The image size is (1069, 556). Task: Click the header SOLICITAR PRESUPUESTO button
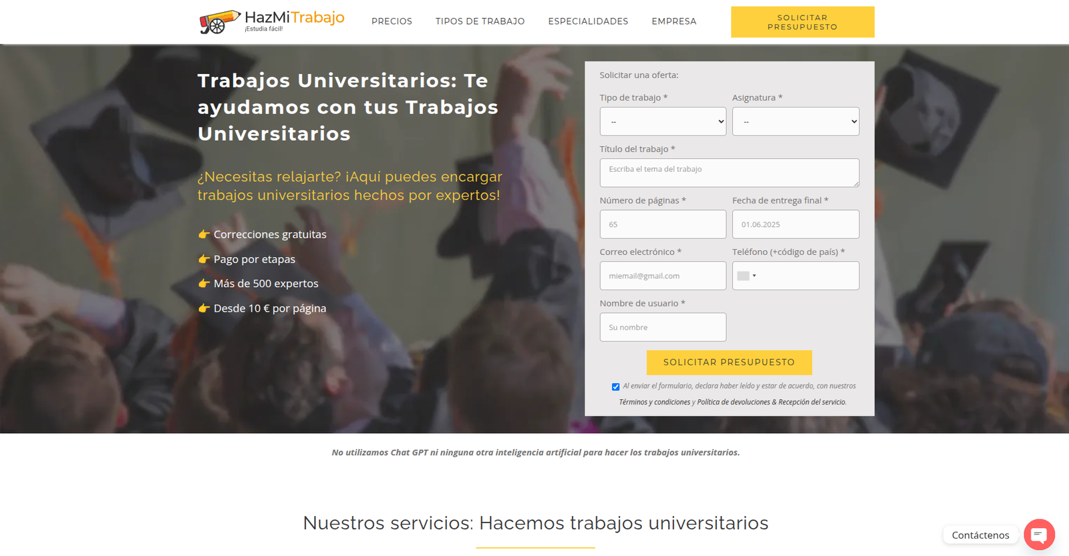click(802, 22)
